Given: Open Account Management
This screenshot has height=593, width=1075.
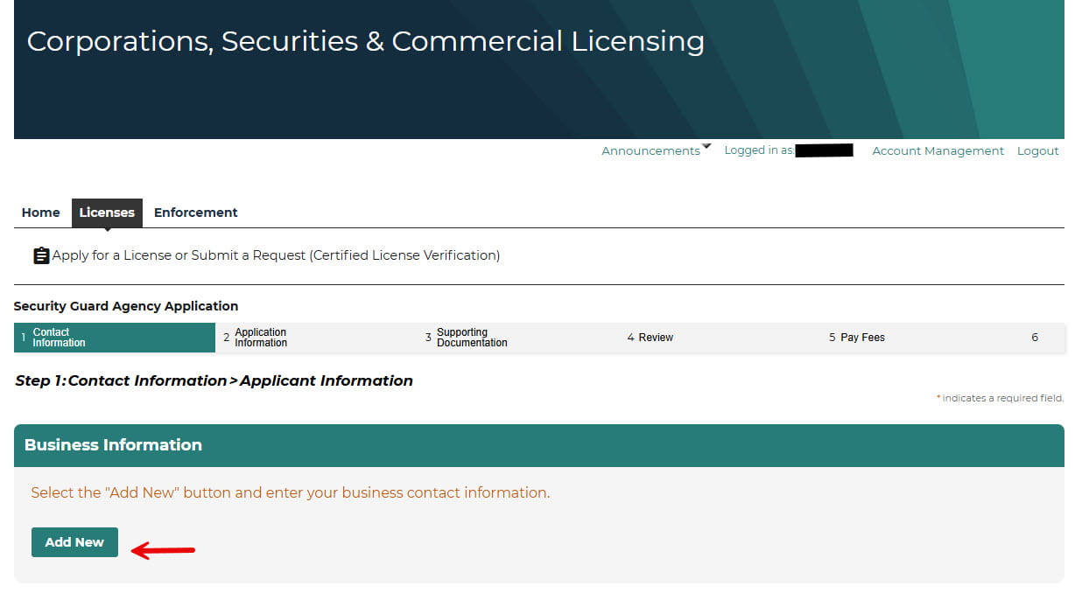Looking at the screenshot, I should [938, 150].
